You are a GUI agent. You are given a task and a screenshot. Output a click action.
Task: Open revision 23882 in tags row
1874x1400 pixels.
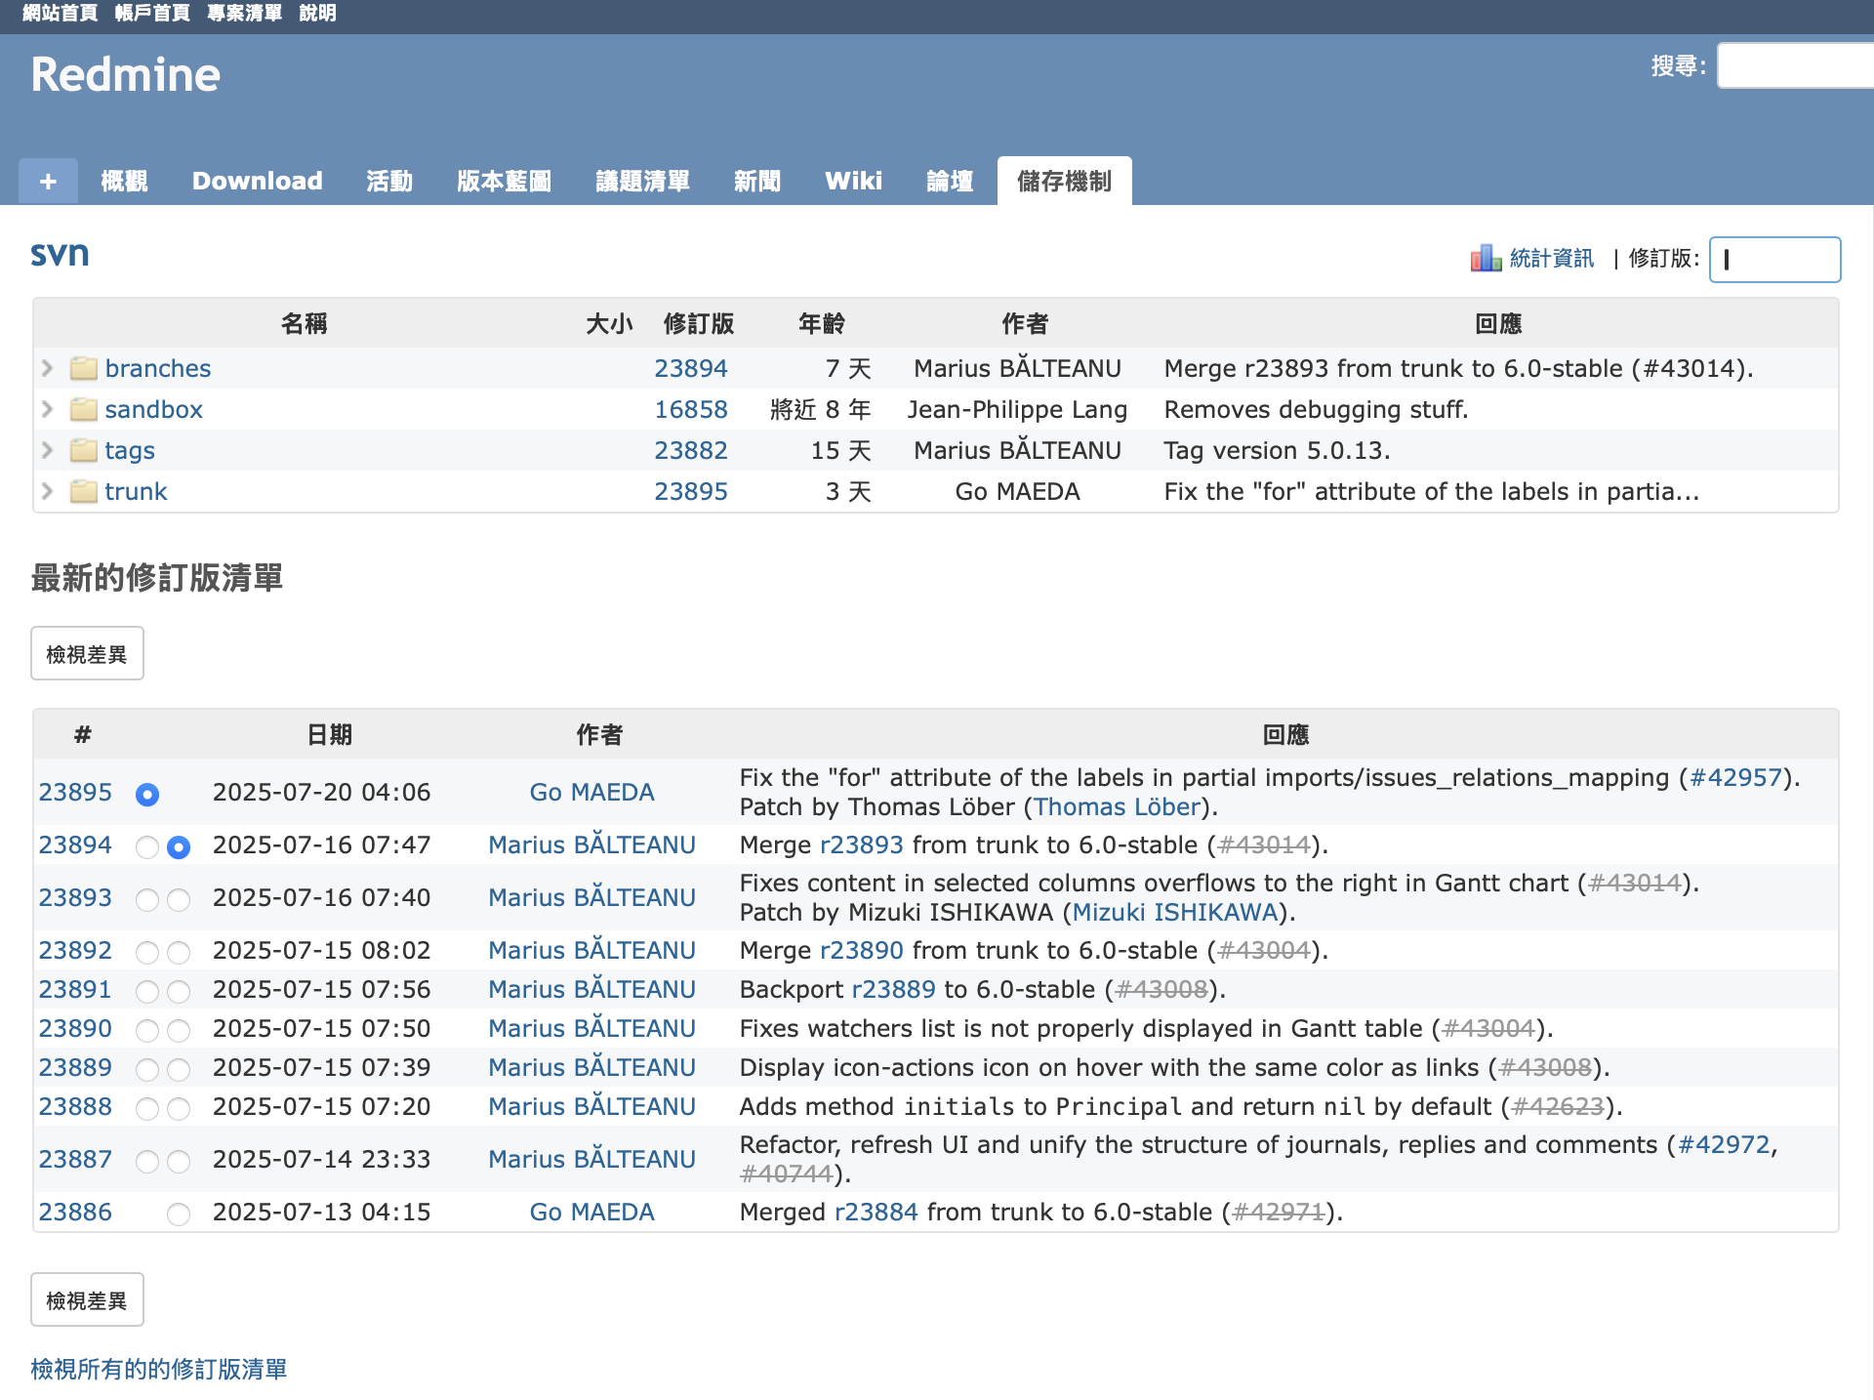pos(691,450)
